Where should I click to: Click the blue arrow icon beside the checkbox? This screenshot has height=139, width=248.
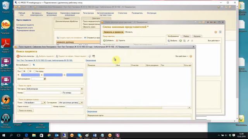coord(34,65)
